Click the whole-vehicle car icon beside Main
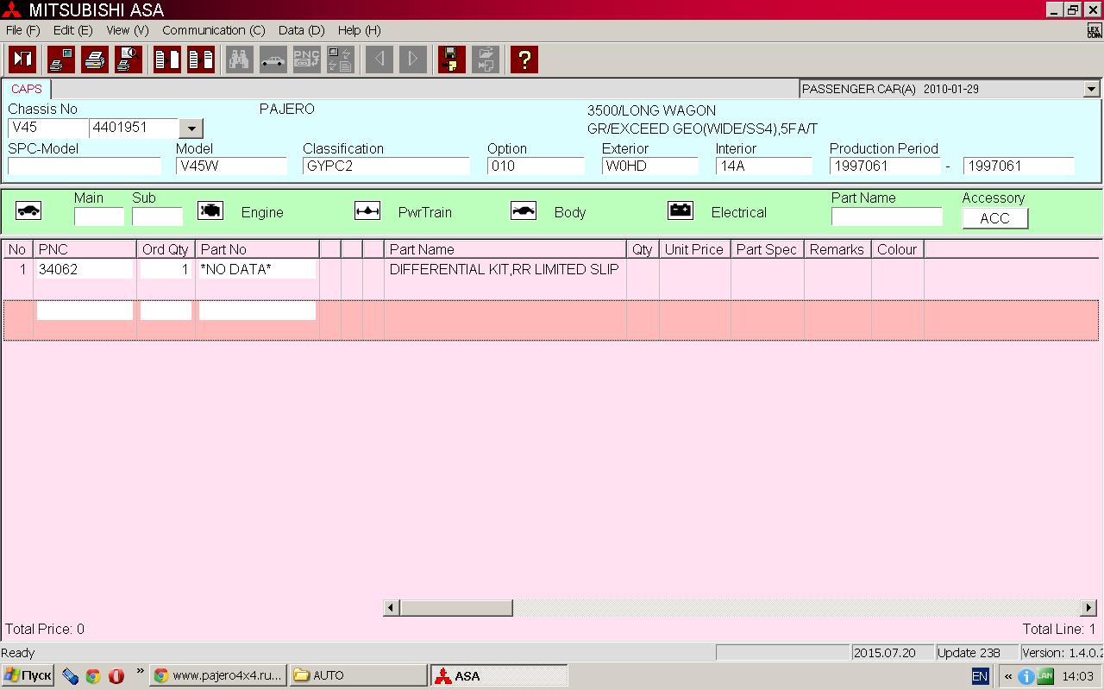 coord(28,211)
